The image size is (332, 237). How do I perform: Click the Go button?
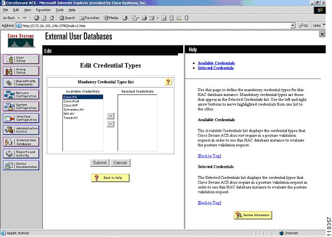pyautogui.click(x=303, y=26)
